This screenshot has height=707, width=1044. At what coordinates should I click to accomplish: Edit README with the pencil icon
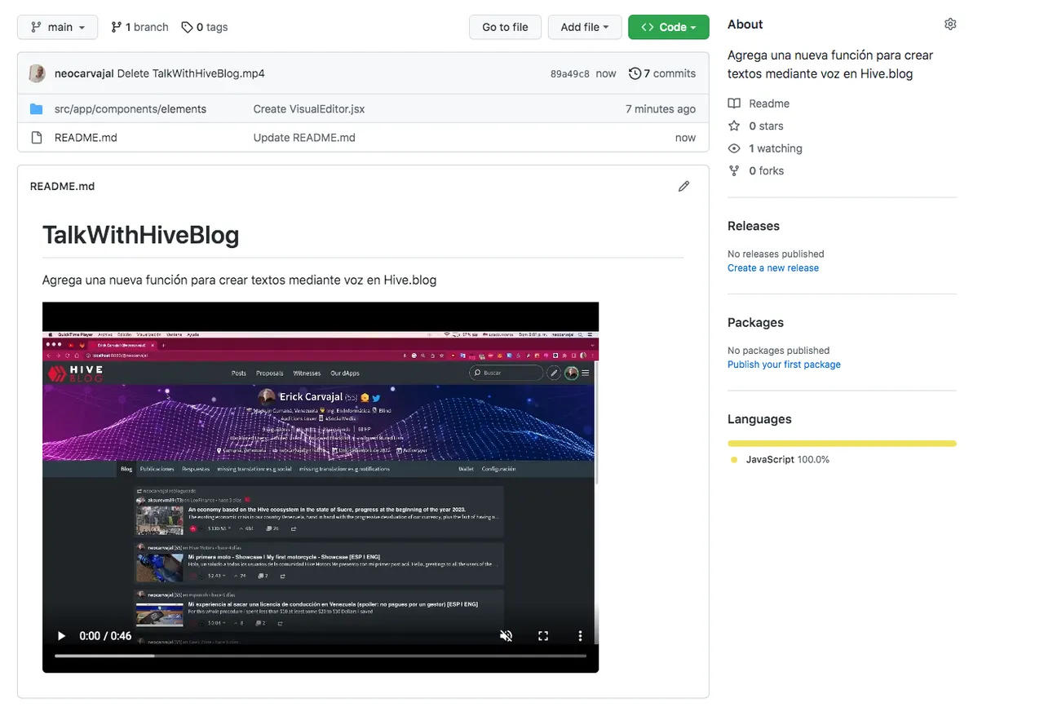click(x=683, y=186)
